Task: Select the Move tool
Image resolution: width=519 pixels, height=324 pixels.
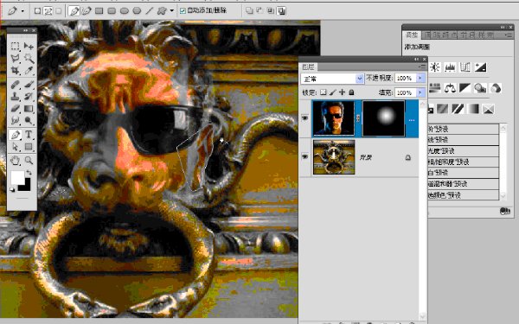Action: tap(29, 46)
